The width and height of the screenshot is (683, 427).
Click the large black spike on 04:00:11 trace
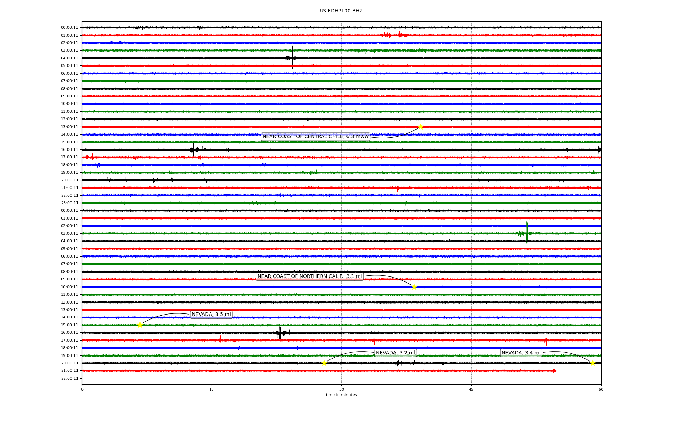pos(292,57)
